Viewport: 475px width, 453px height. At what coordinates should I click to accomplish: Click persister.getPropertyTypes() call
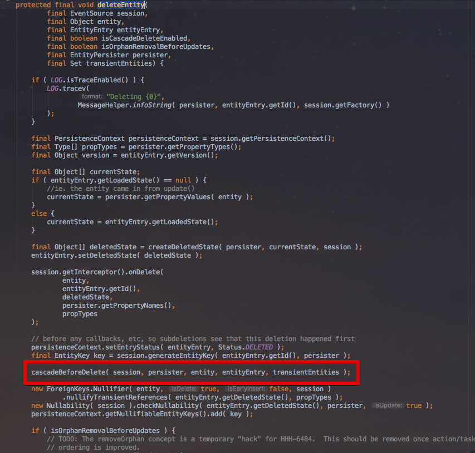pos(183,147)
